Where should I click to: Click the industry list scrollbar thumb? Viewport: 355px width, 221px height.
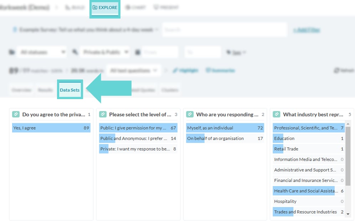coord(348,156)
